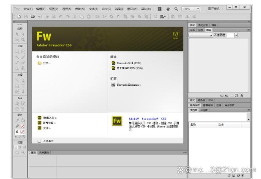
Task: Click the New document icon in toolbar
Action: coord(19,16)
